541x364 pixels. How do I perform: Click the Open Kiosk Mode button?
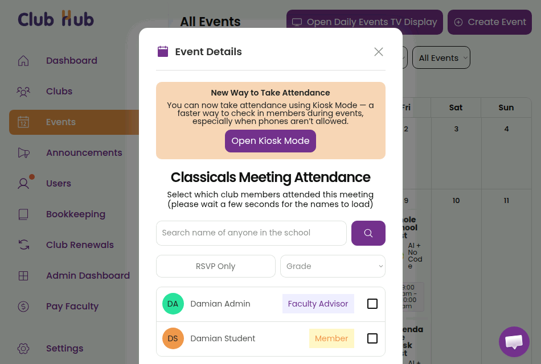tap(270, 140)
